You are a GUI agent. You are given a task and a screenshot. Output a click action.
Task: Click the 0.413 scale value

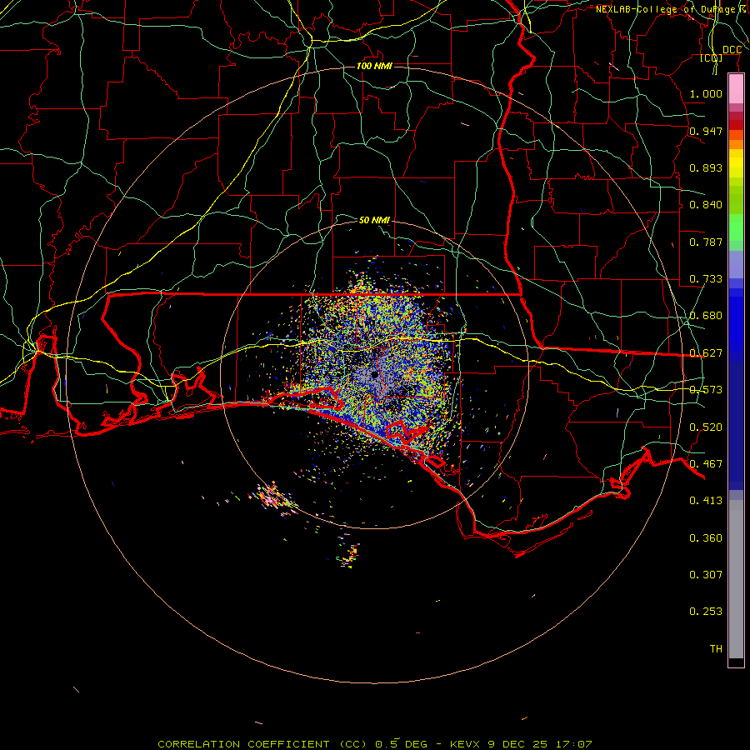coord(706,501)
